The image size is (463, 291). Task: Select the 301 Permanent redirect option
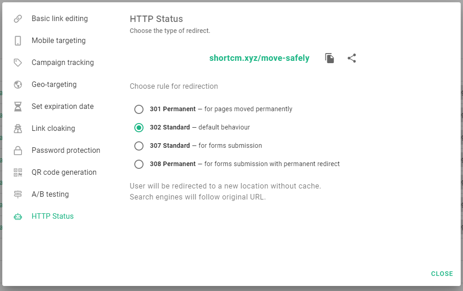point(139,109)
